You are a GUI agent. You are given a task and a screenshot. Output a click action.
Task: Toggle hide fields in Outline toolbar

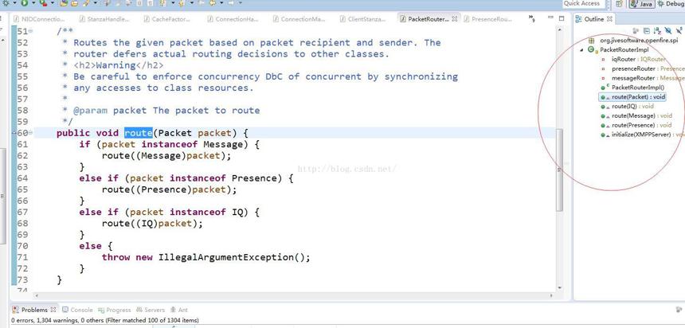(668, 30)
